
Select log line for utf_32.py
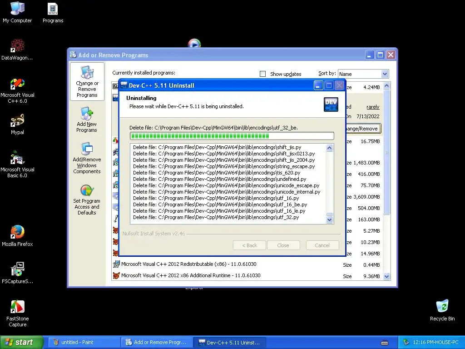coord(216,217)
